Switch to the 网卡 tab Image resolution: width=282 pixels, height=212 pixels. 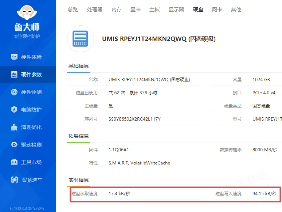click(x=217, y=10)
